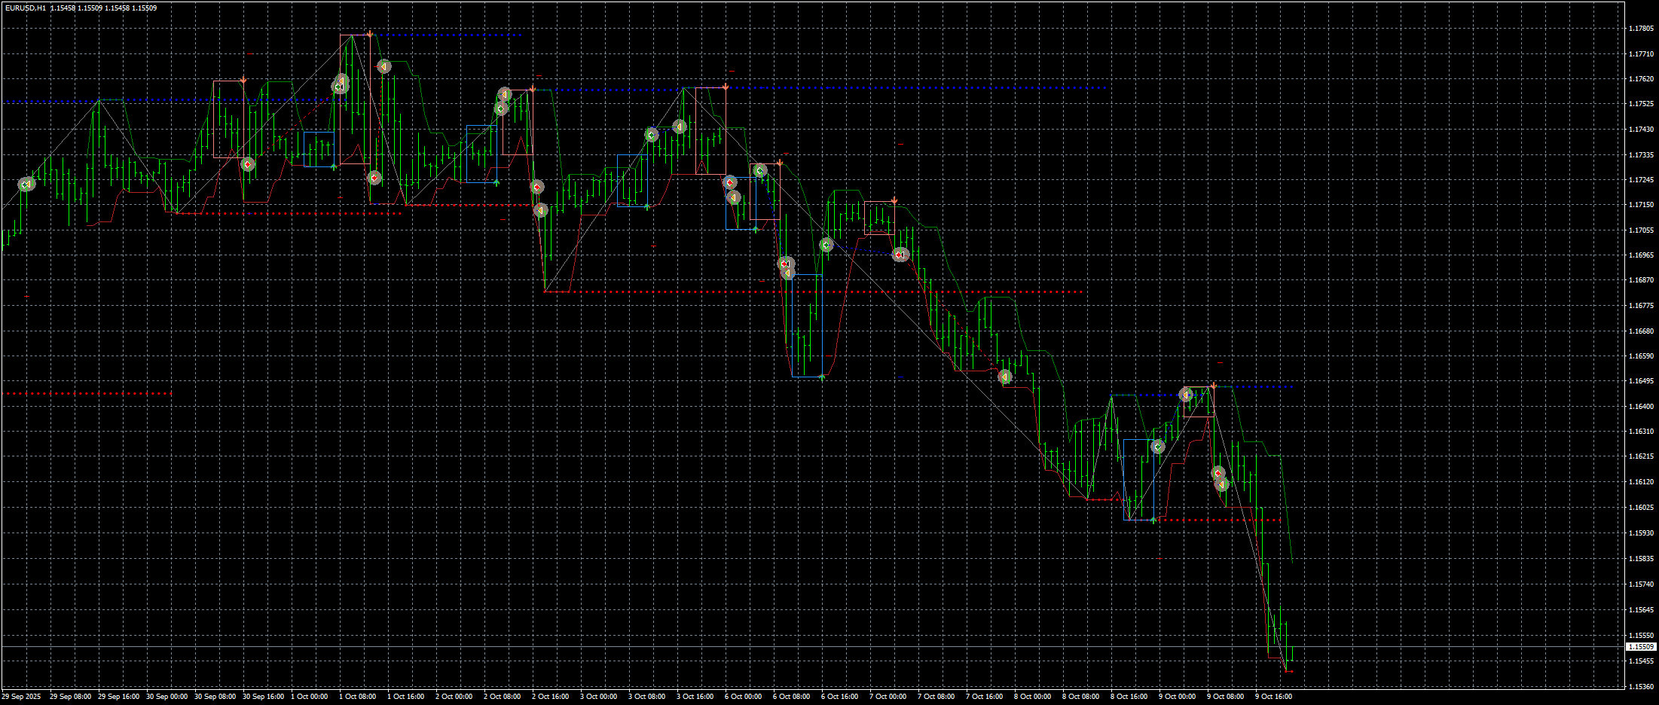Viewport: 1659px width, 705px height.
Task: Click the 29 Sep 16:00 time label
Action: [x=119, y=696]
